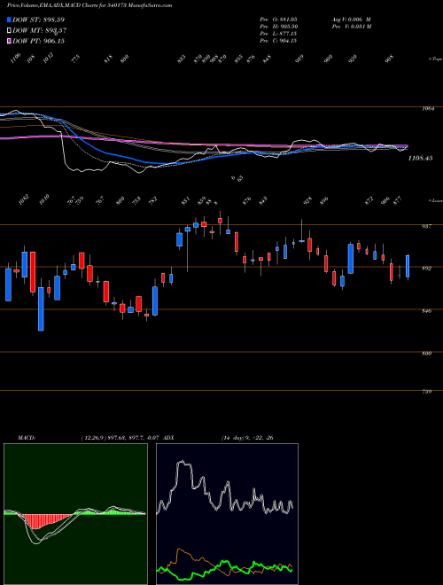This screenshot has width=443, height=585.
Task: Click the 'MACD:' panel heading
Action: click(27, 438)
